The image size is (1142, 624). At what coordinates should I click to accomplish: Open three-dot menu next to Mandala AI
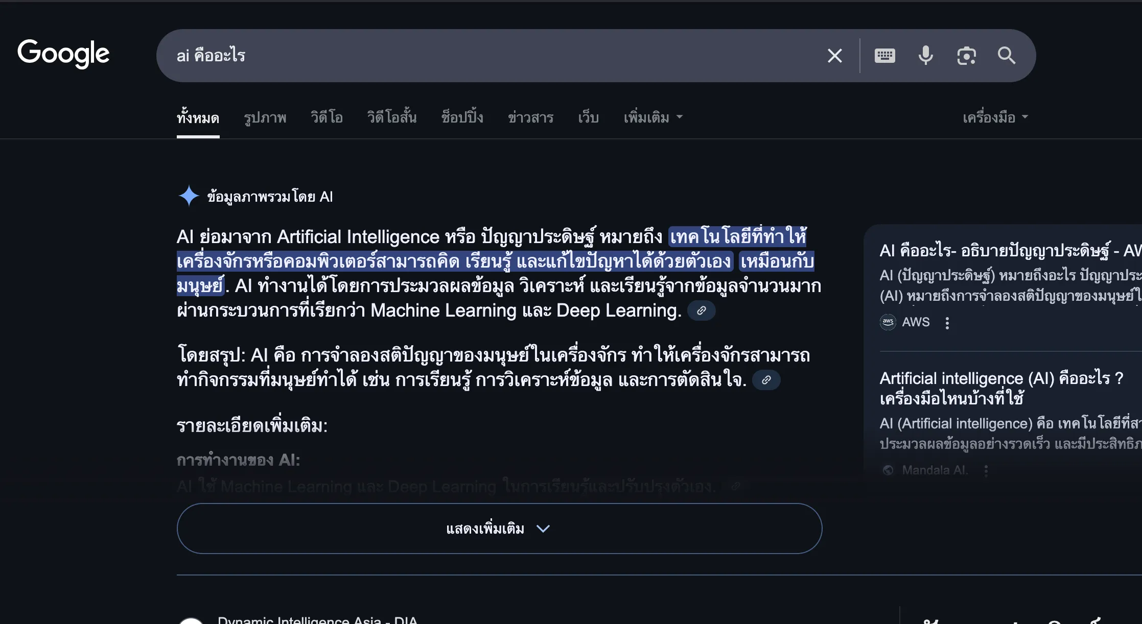pos(986,470)
